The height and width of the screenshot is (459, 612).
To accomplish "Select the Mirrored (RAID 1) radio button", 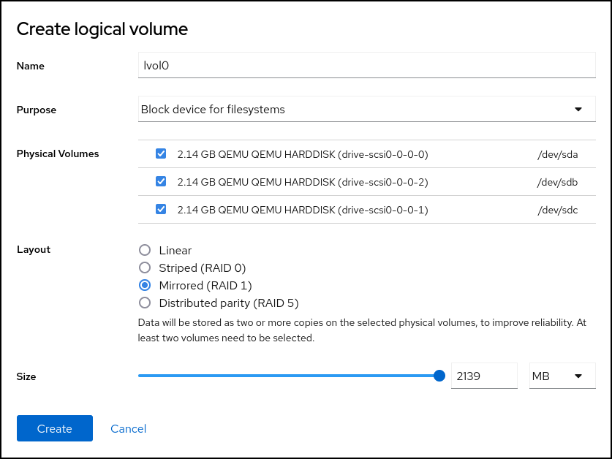I will (145, 286).
